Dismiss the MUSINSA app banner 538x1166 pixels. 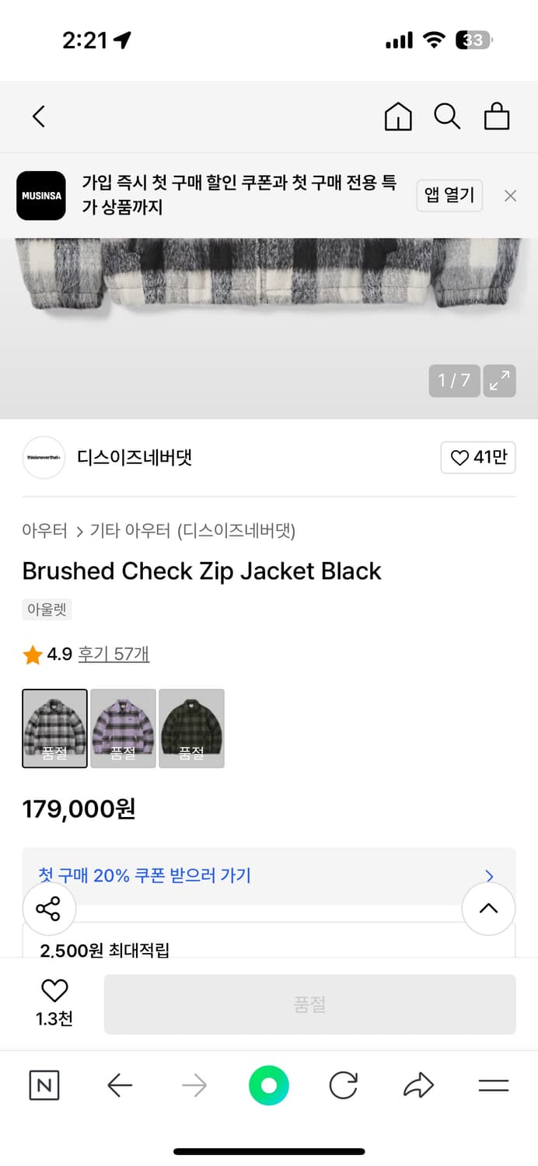pyautogui.click(x=510, y=195)
